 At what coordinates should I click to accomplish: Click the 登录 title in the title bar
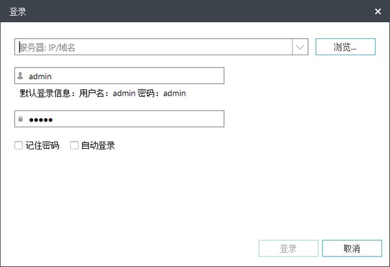pyautogui.click(x=18, y=12)
